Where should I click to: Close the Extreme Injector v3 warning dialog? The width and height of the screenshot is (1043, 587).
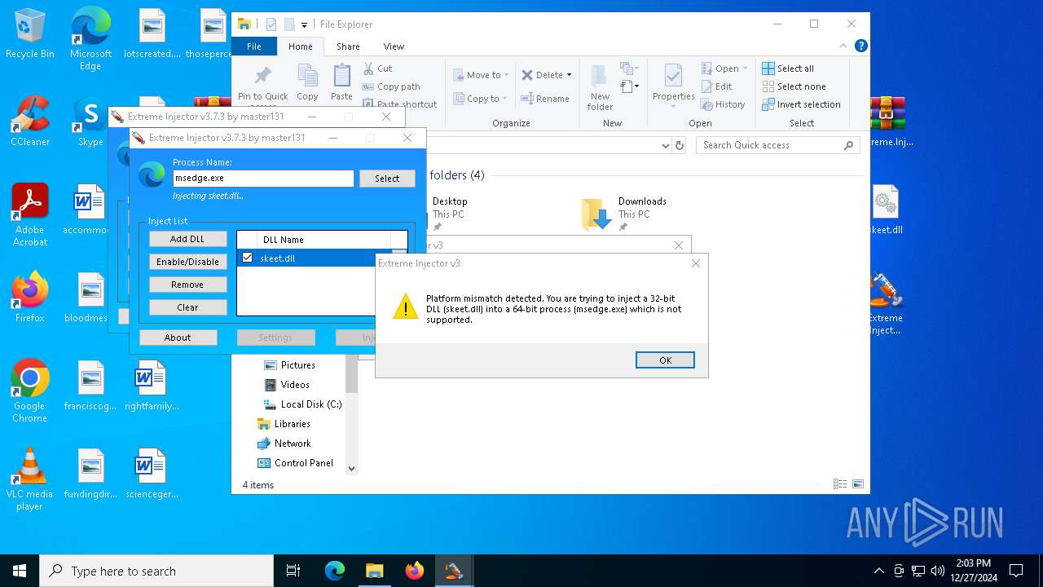coord(695,263)
